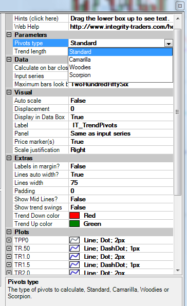Image resolution: width=187 pixels, height=306 pixels.
Task: Open the Pivots type dropdown arrow
Action: click(x=169, y=43)
